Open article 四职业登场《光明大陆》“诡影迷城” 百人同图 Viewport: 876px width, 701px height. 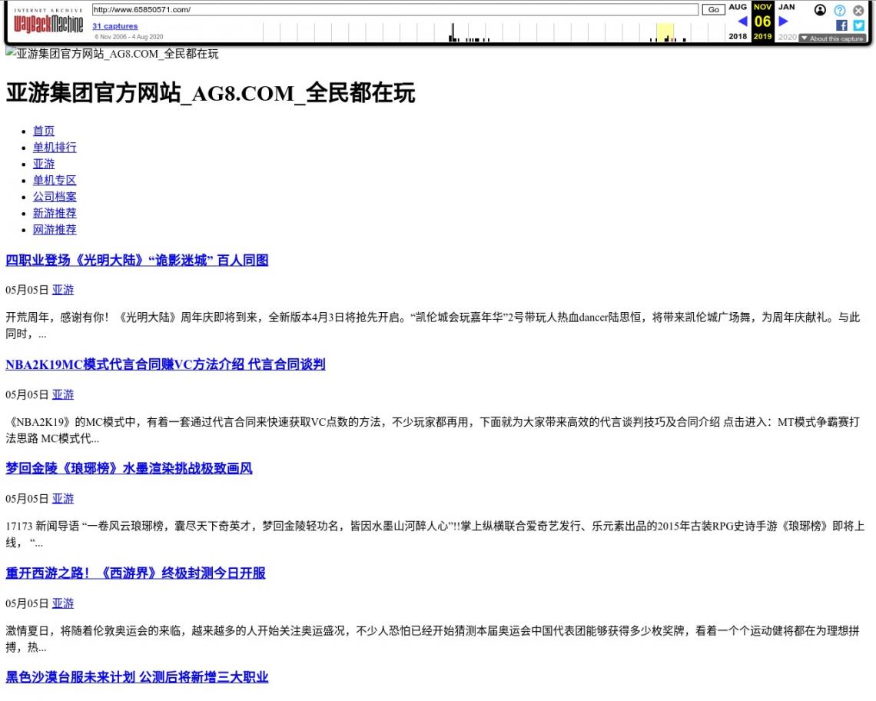[137, 260]
